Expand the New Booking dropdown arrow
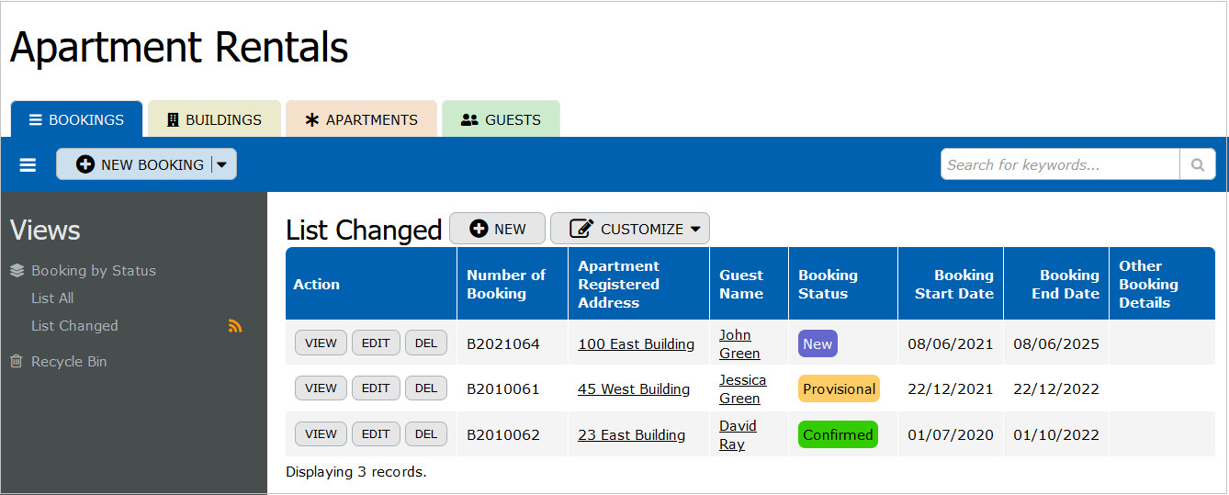 pyautogui.click(x=221, y=165)
